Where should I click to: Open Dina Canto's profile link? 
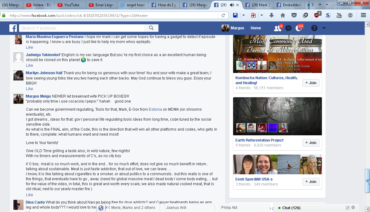click(x=35, y=202)
